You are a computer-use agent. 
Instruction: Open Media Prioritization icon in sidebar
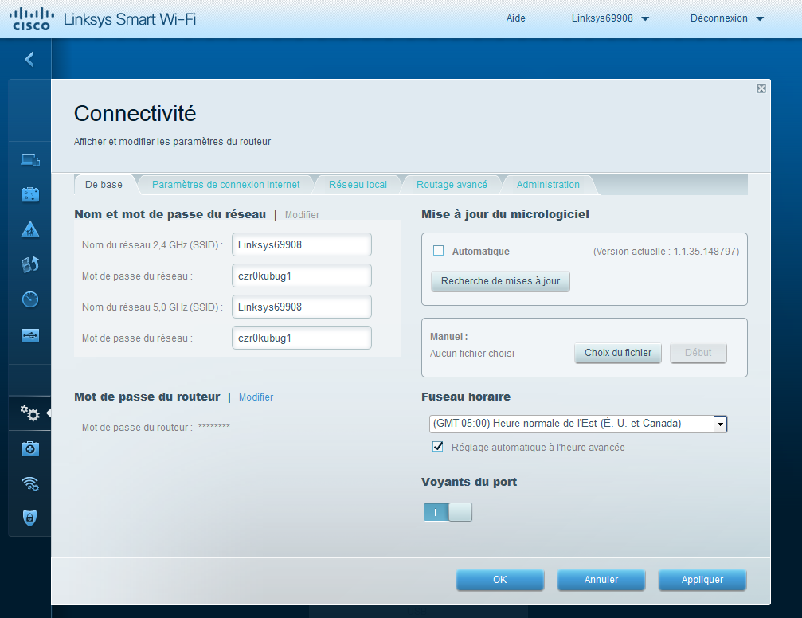pos(29,264)
